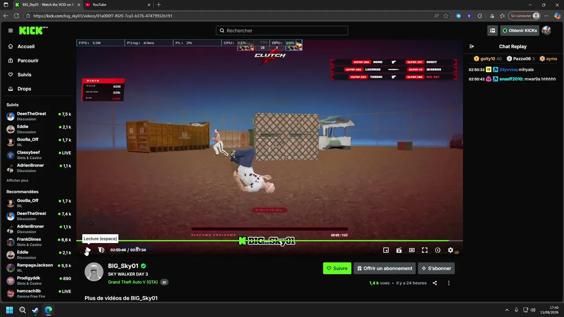Open RampageJackson recommended channel
Screen dimensions: 564x317
tap(38, 268)
